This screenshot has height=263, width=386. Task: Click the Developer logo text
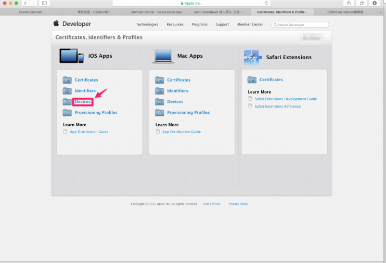[76, 23]
